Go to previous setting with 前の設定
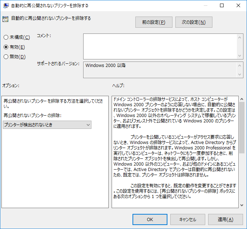Screen dimensions: 247x229 154,22
